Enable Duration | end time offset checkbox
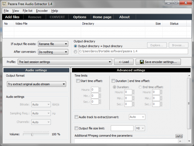194x146 pixels. click(113, 81)
